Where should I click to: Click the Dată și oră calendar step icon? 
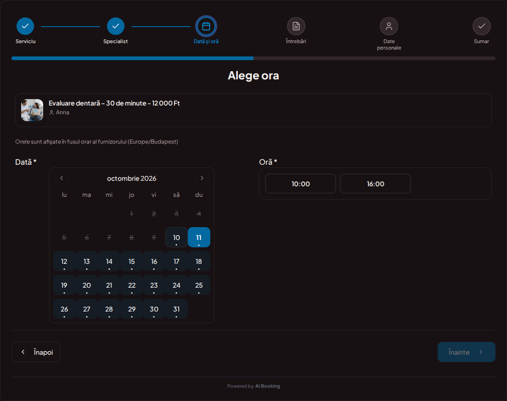click(x=206, y=26)
